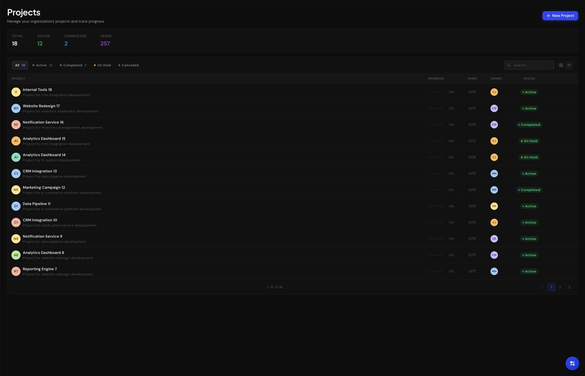
Task: Click the EB owner avatar on Notification Service 9
Action: pos(494,239)
